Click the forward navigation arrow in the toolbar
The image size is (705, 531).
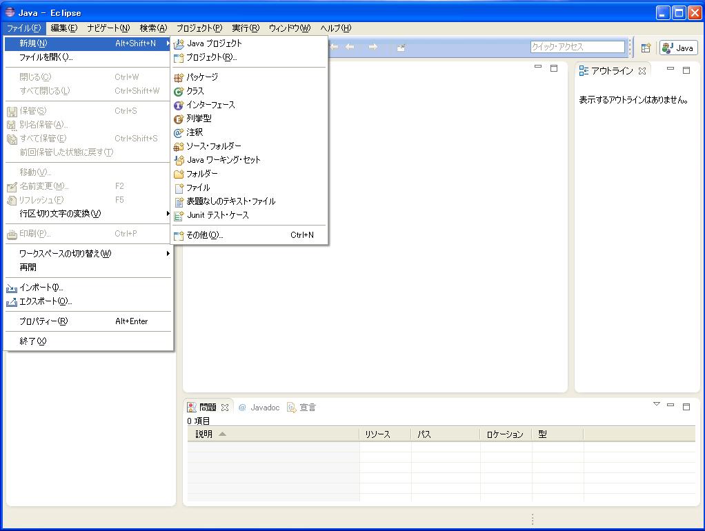[x=373, y=47]
